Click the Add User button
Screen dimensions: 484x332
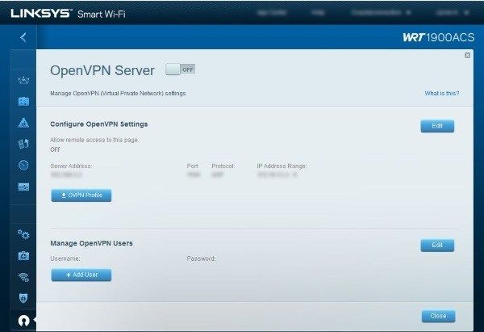click(x=81, y=275)
